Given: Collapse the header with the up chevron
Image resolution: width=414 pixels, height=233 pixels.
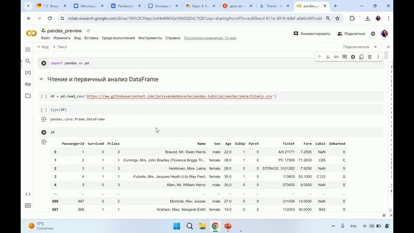Looking at the screenshot, I should [x=388, y=47].
